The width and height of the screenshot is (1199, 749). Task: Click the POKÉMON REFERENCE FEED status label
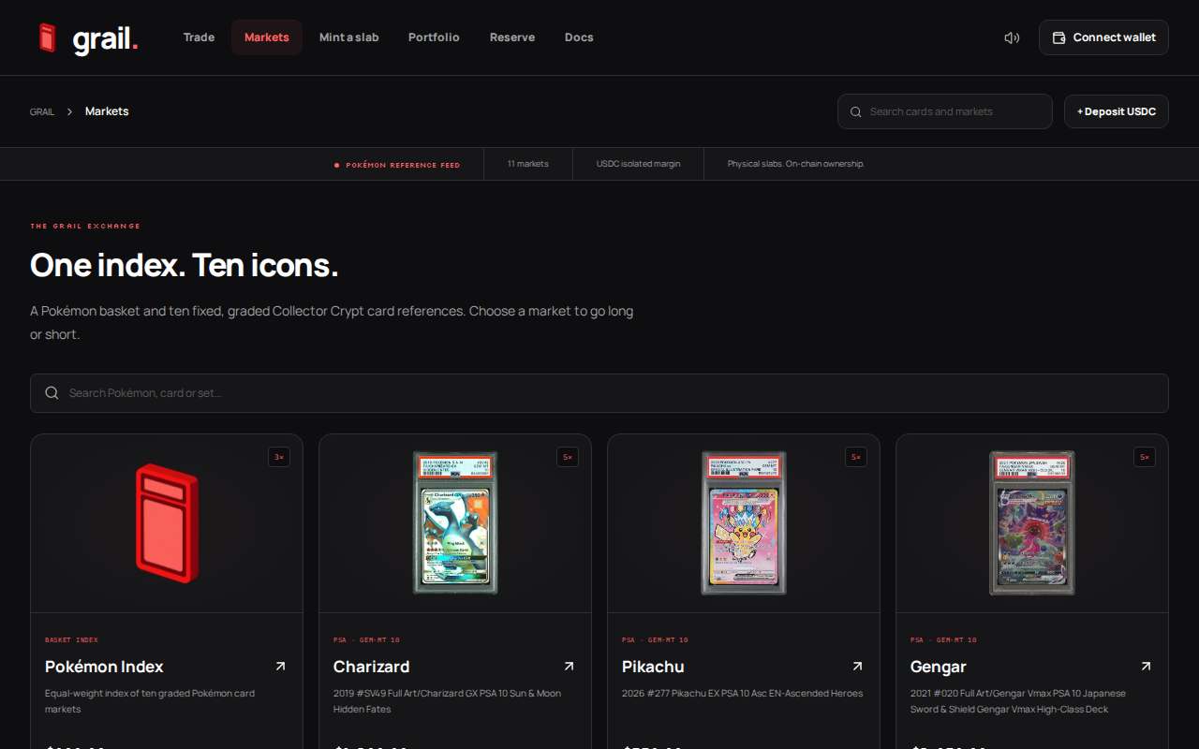click(x=403, y=165)
